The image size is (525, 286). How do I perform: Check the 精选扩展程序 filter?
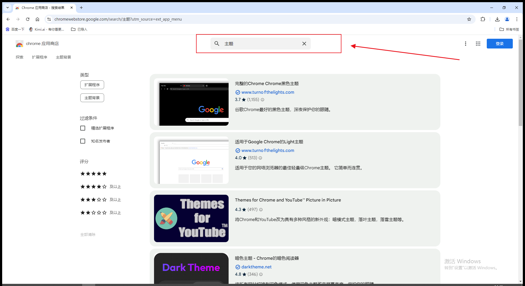[83, 128]
